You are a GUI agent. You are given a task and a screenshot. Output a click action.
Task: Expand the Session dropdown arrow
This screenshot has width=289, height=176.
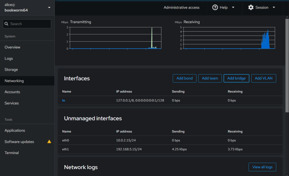pyautogui.click(x=274, y=7)
